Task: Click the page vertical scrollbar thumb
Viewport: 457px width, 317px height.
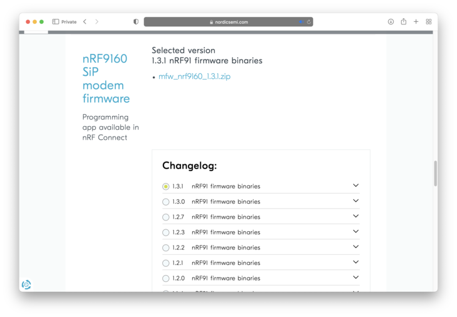Action: [435, 174]
